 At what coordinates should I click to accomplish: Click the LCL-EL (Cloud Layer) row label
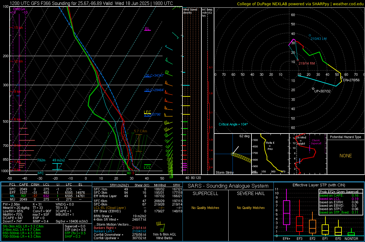click(109, 208)
